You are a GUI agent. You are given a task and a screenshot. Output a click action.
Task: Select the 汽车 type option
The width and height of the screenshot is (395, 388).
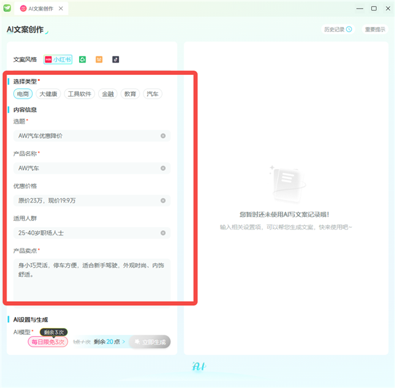152,94
